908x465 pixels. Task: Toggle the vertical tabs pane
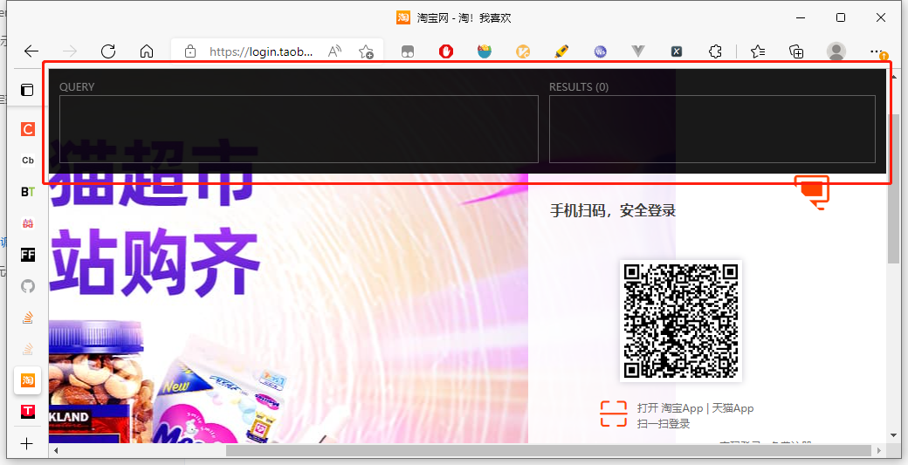tap(27, 90)
